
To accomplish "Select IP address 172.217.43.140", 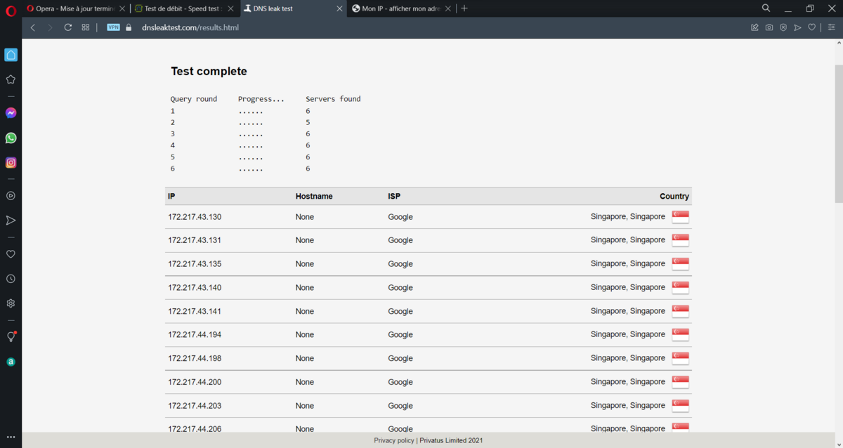I will click(195, 288).
